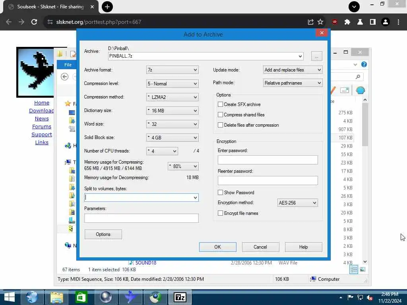The height and width of the screenshot is (305, 407).
Task: Open Soulseek bird taskbar icon
Action: coord(130,297)
